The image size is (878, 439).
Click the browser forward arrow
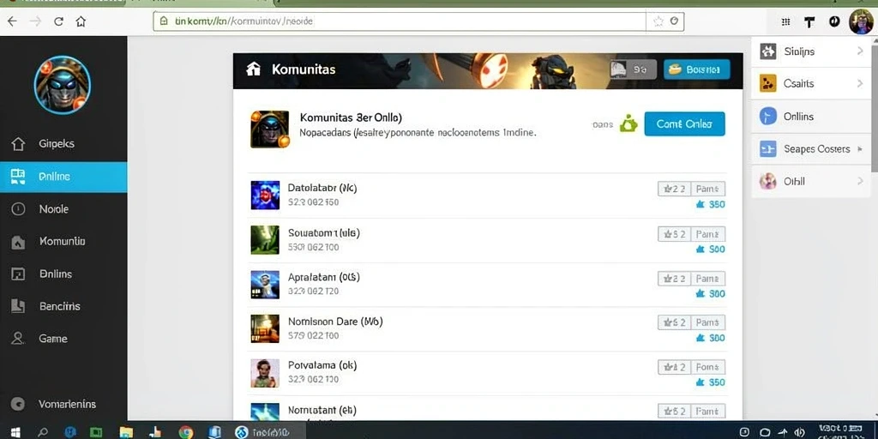[x=35, y=21]
